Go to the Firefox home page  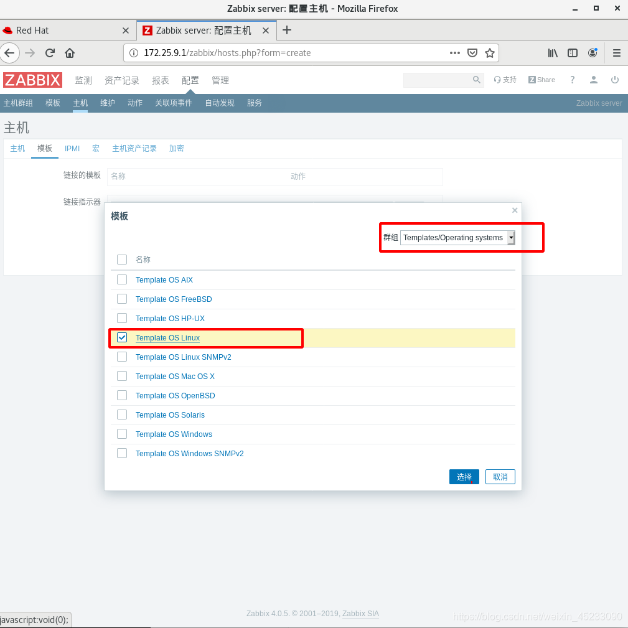click(70, 53)
